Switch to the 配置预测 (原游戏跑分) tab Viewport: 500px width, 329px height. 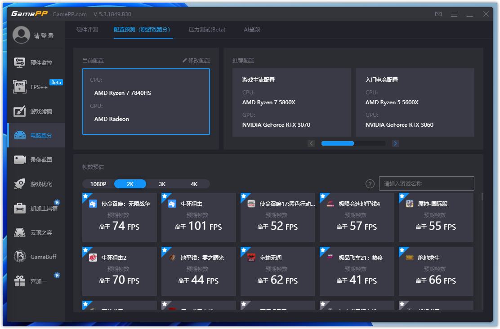click(x=142, y=30)
